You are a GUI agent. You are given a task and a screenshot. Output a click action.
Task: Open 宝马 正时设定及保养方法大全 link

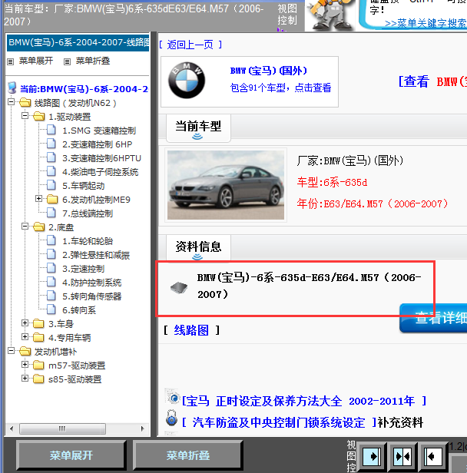point(304,401)
